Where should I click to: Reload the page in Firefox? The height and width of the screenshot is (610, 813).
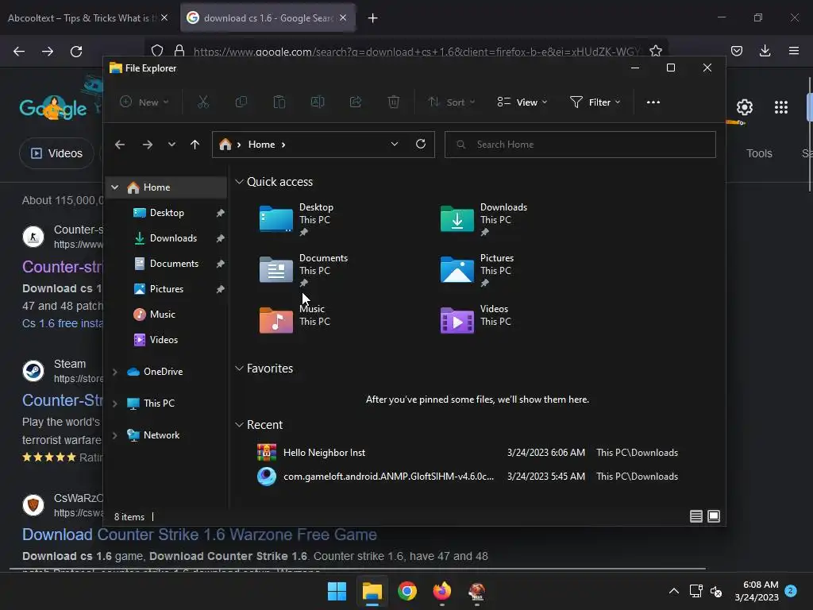click(x=76, y=52)
